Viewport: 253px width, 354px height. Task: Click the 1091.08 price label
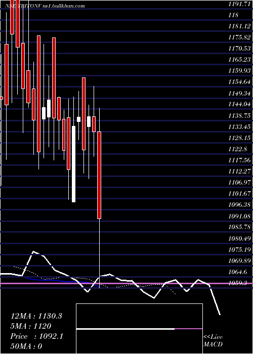click(x=239, y=216)
